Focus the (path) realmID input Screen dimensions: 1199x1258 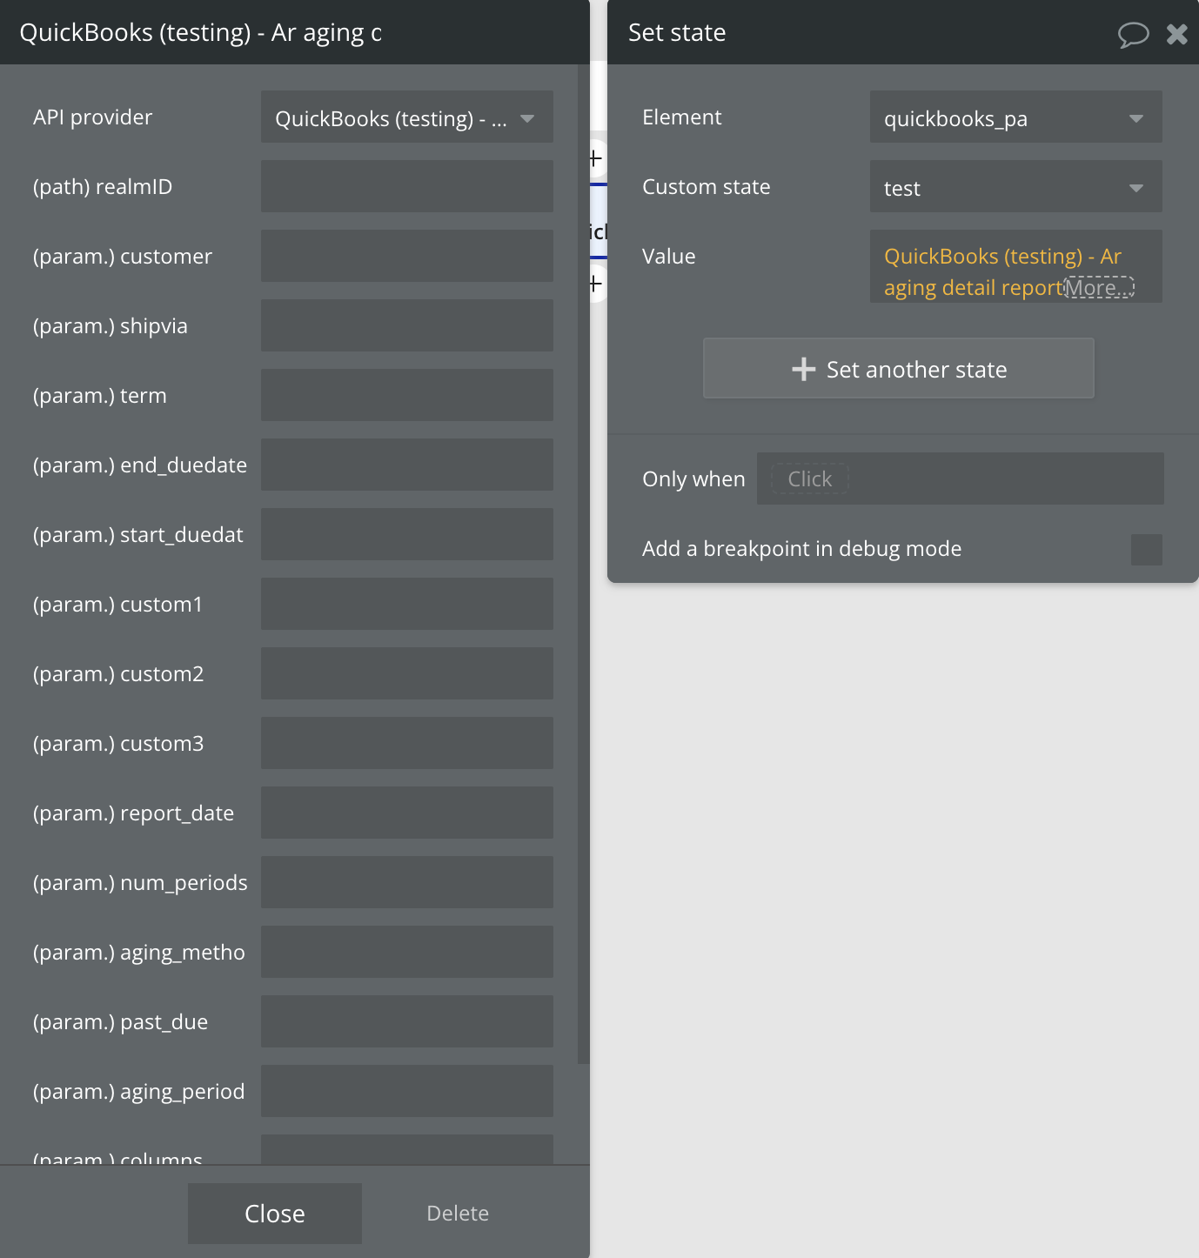[407, 186]
